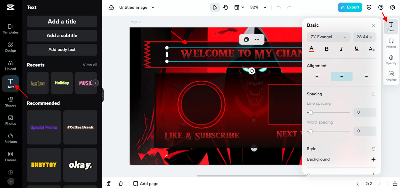Duplicate the selected text via floating toolbar
400x188 pixels.
247,39
